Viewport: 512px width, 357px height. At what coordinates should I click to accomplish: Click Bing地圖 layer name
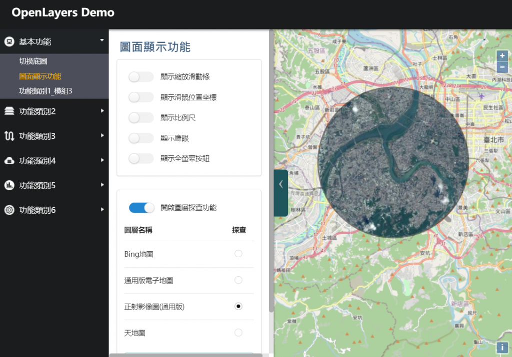pyautogui.click(x=139, y=254)
